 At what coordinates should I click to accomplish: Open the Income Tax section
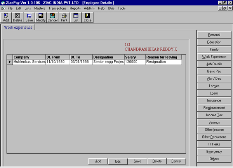pos(214,115)
